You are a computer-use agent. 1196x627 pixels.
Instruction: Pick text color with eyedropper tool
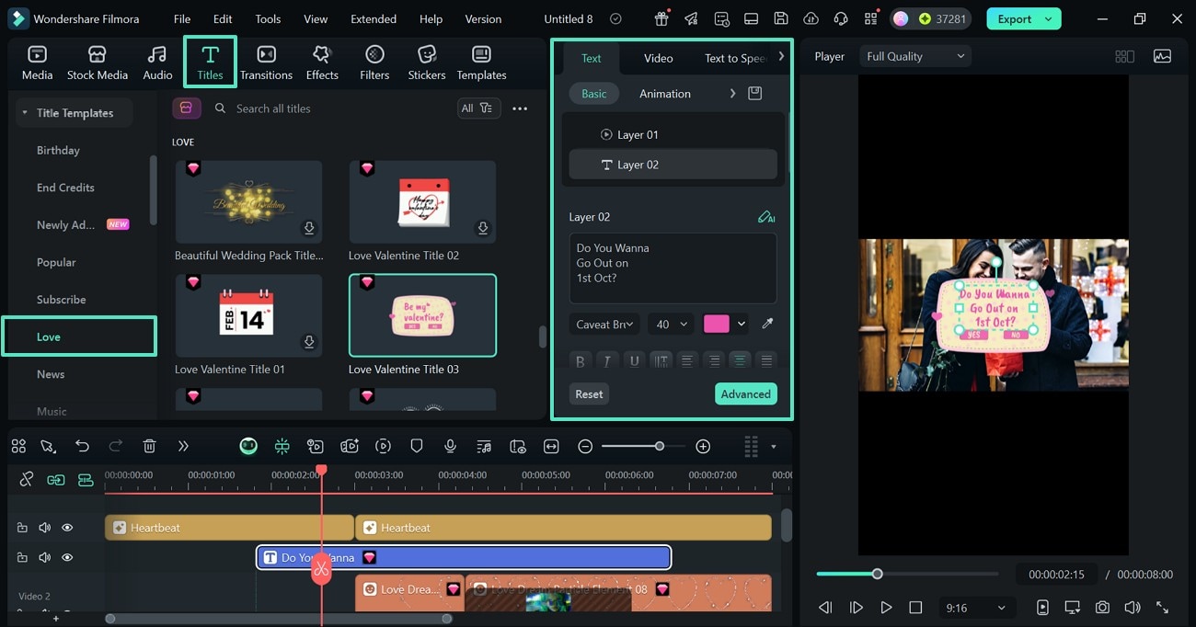point(768,324)
